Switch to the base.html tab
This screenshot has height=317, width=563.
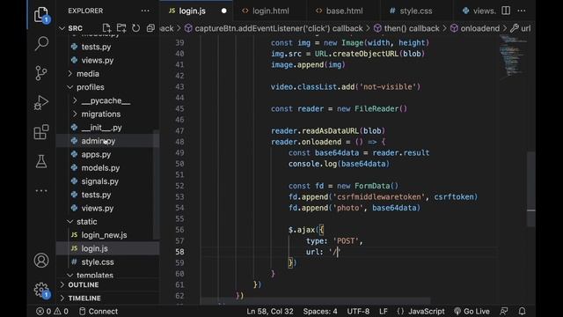coord(344,11)
